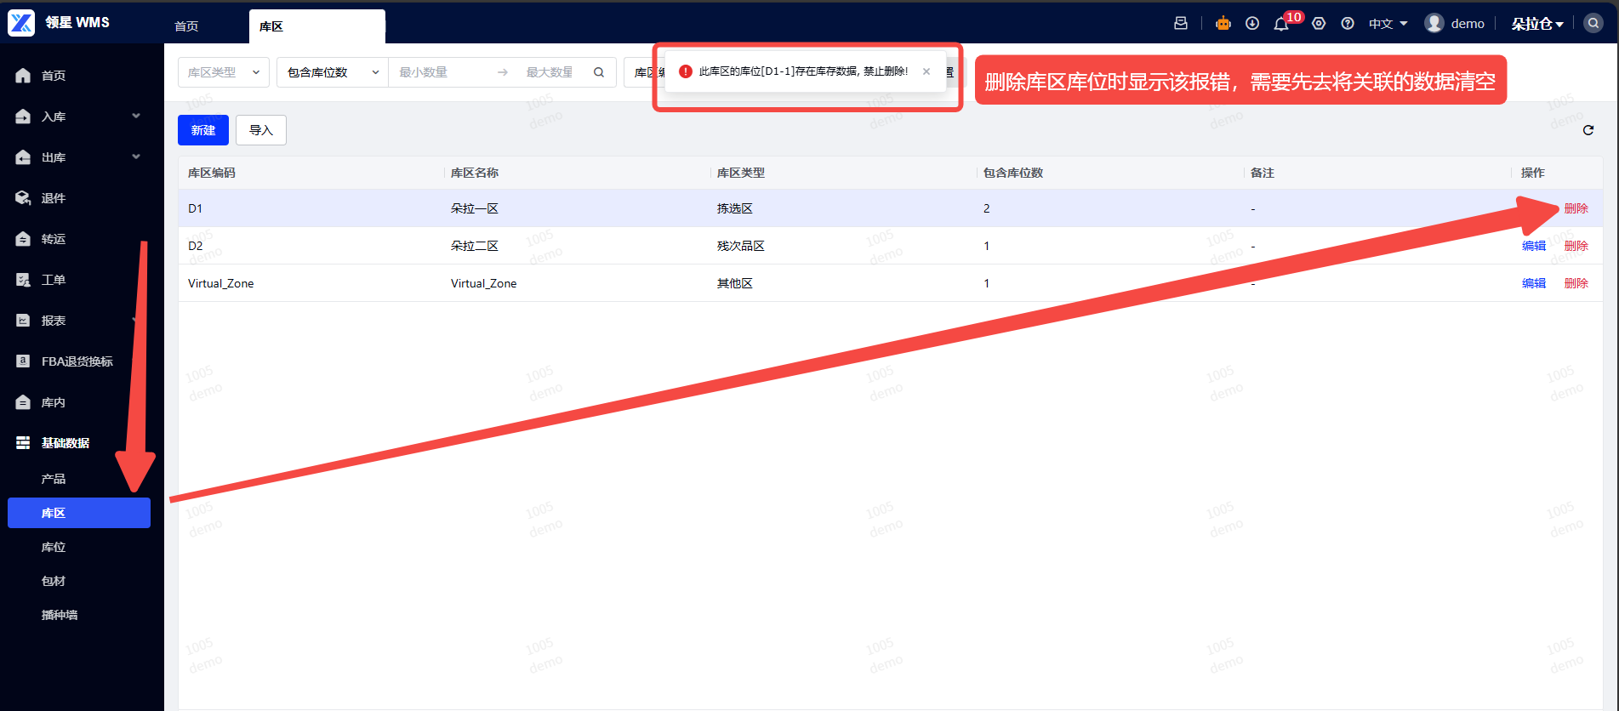Click the 导入 button
The image size is (1619, 711).
click(261, 130)
